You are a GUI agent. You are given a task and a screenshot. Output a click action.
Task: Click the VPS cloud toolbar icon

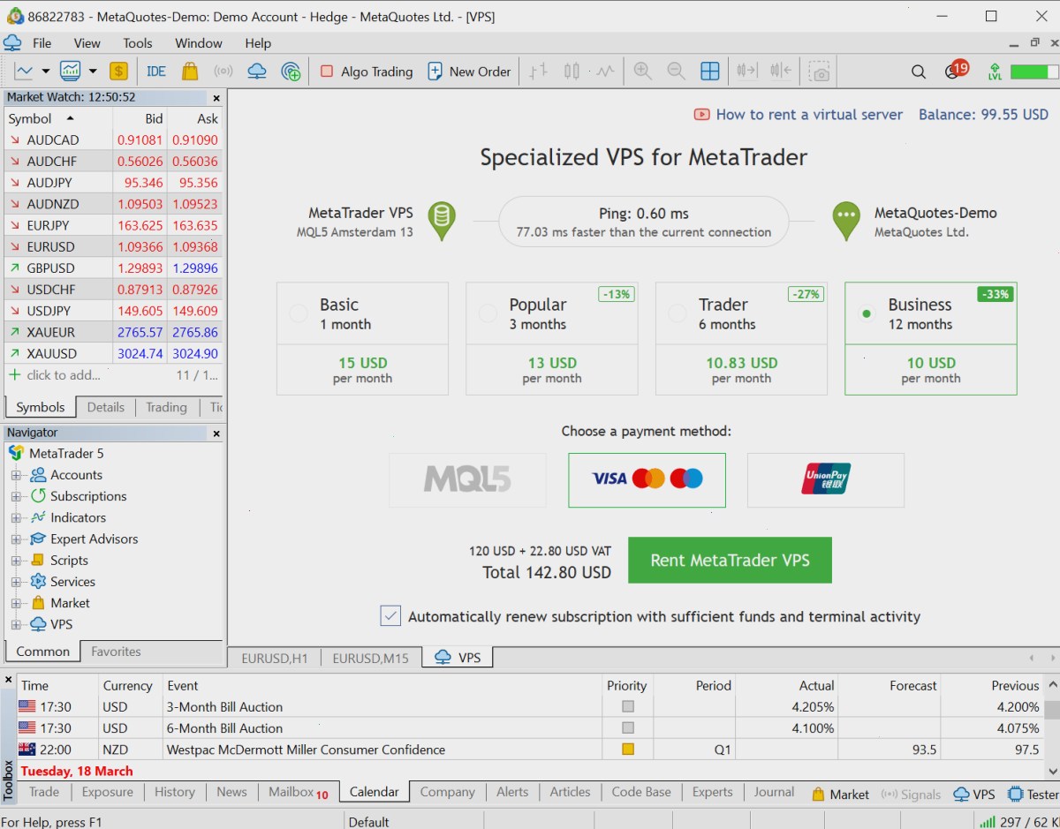257,72
